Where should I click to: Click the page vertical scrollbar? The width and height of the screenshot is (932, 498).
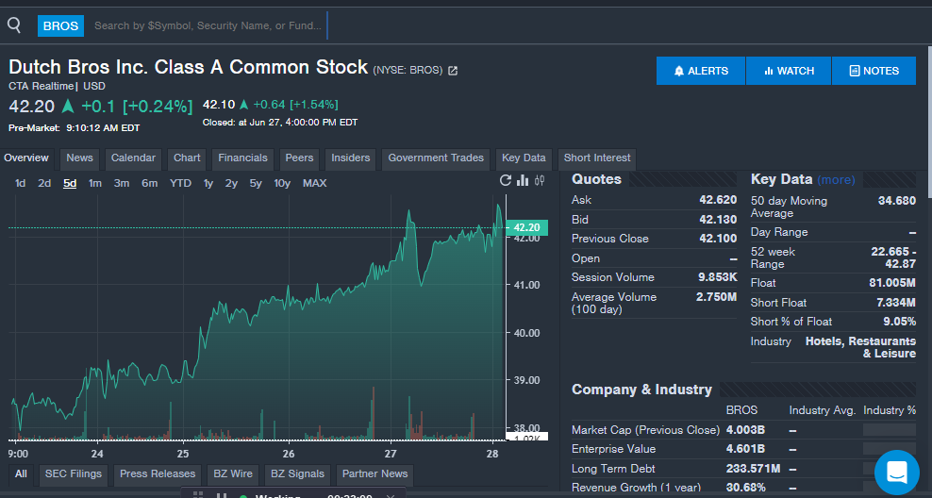pos(929,122)
